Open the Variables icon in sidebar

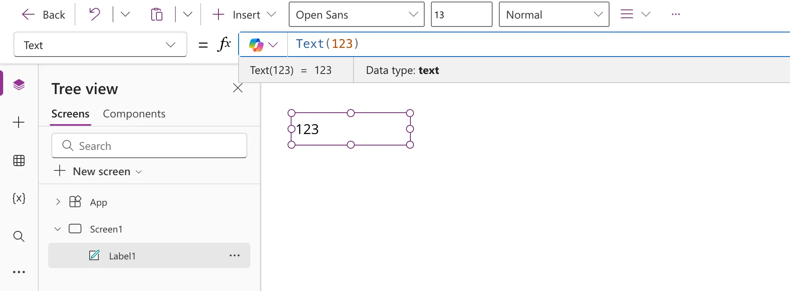coord(19,198)
